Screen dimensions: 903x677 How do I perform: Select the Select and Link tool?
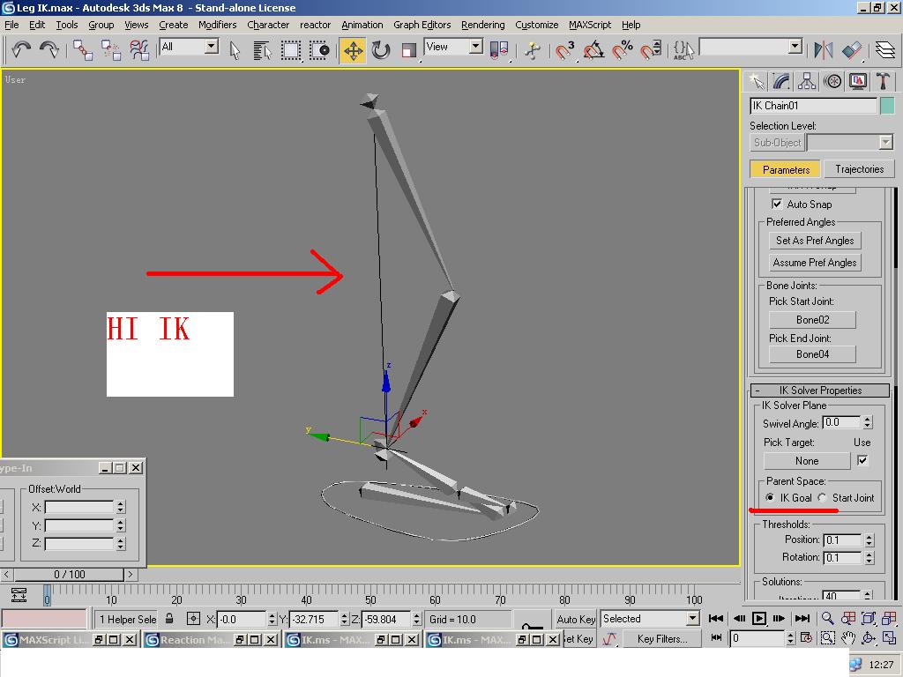[x=83, y=50]
